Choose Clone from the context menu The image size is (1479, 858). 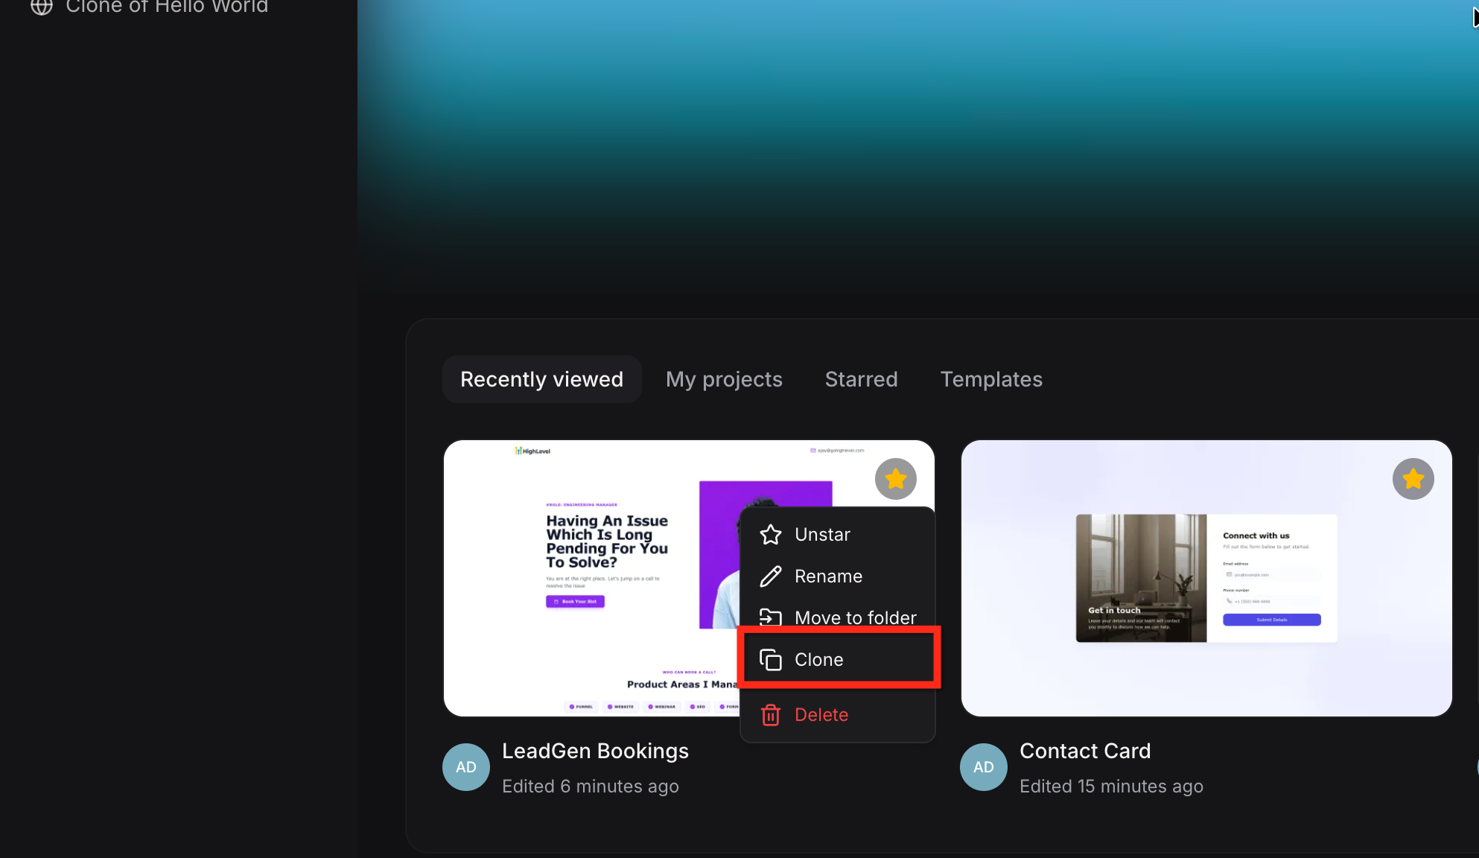tap(819, 660)
